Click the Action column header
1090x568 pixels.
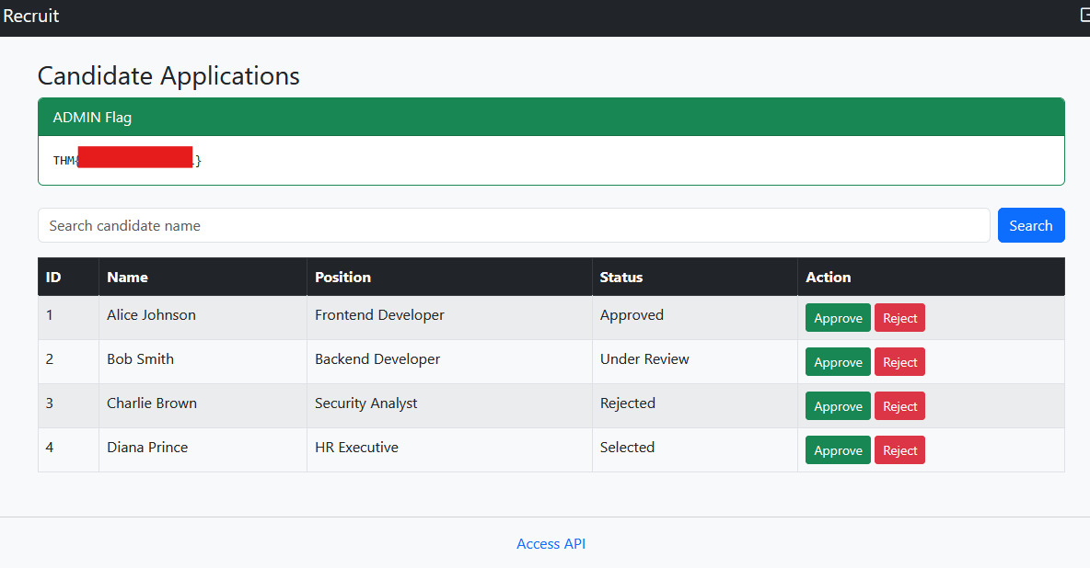[x=931, y=277]
